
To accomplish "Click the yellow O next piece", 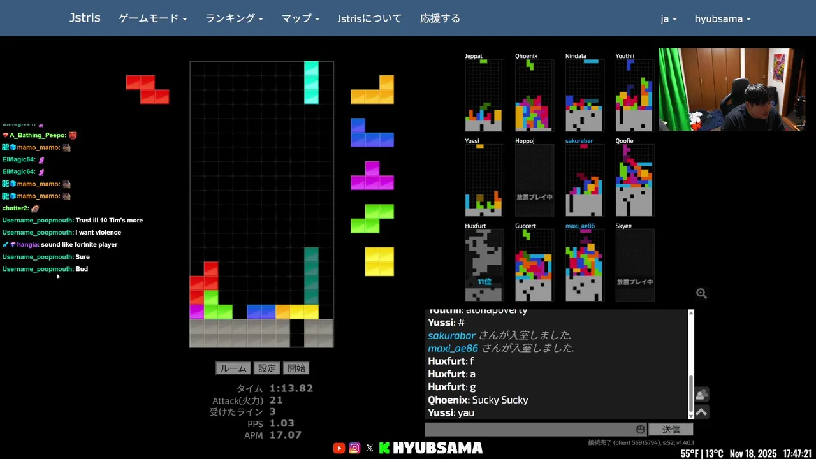I will coord(379,261).
